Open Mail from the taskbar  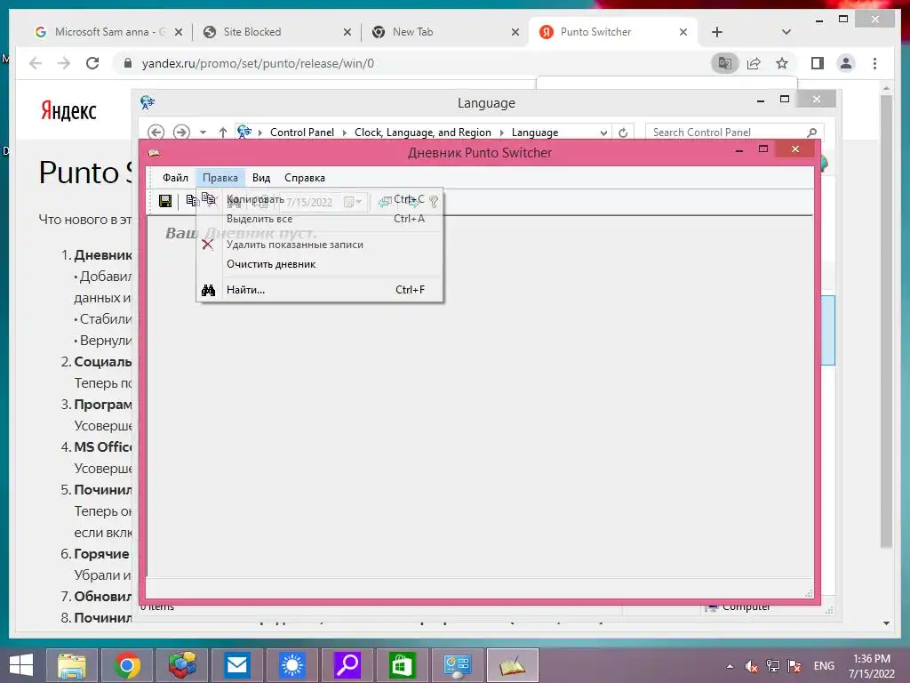236,665
